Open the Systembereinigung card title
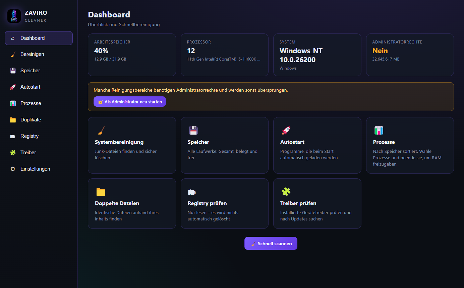 click(119, 142)
